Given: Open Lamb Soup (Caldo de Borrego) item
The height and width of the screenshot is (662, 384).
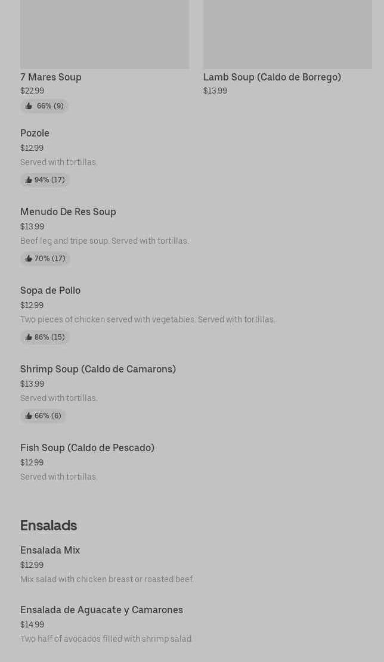Looking at the screenshot, I should [272, 77].
